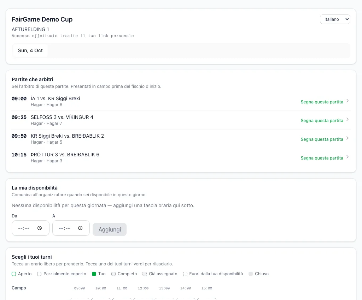Click the Partite che arbitri heading
Viewport: 362px width, 300px height.
pos(33,79)
